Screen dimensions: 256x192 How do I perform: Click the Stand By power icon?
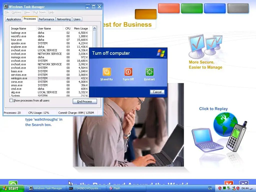(107, 72)
